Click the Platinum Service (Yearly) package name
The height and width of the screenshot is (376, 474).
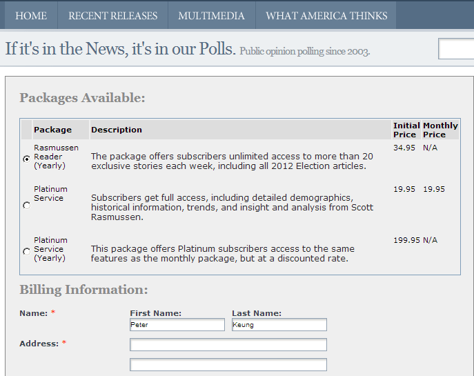point(50,249)
